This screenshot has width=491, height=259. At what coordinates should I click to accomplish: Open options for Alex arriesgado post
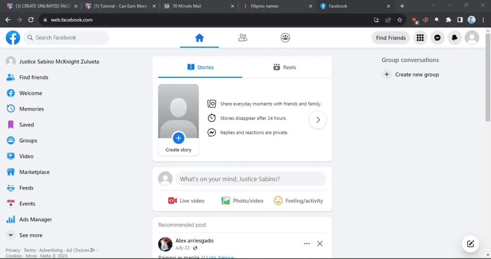[x=307, y=244]
